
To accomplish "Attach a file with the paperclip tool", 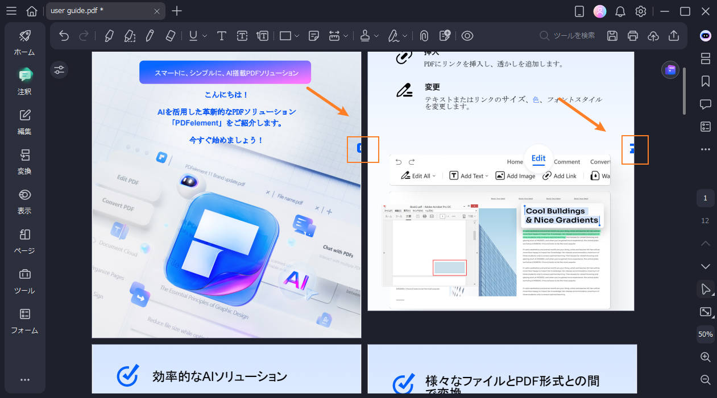I will point(424,36).
